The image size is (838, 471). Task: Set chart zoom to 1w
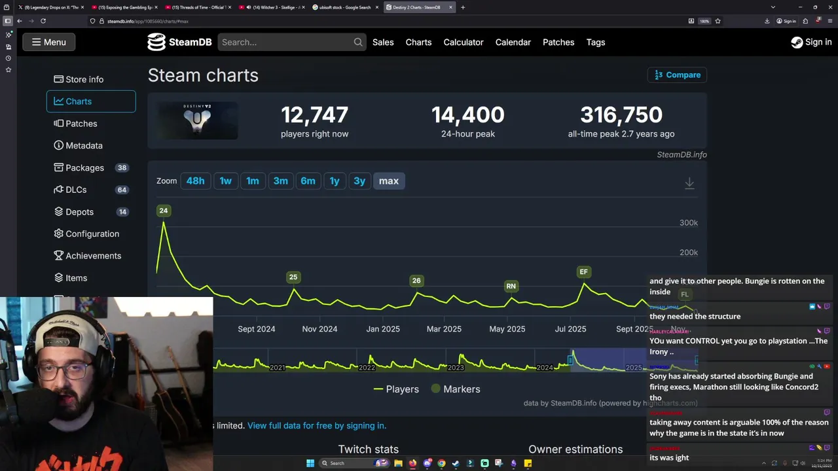225,181
